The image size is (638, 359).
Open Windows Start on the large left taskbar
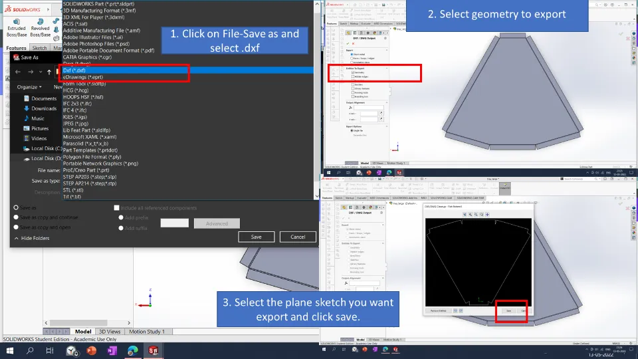[x=10, y=350]
